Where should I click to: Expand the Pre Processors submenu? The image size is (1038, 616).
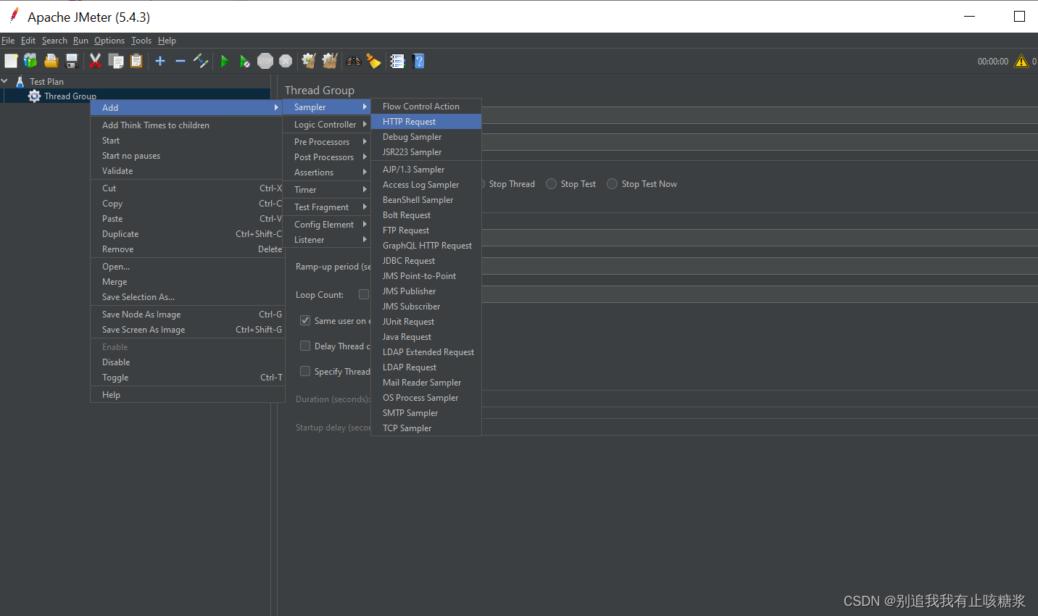[327, 141]
